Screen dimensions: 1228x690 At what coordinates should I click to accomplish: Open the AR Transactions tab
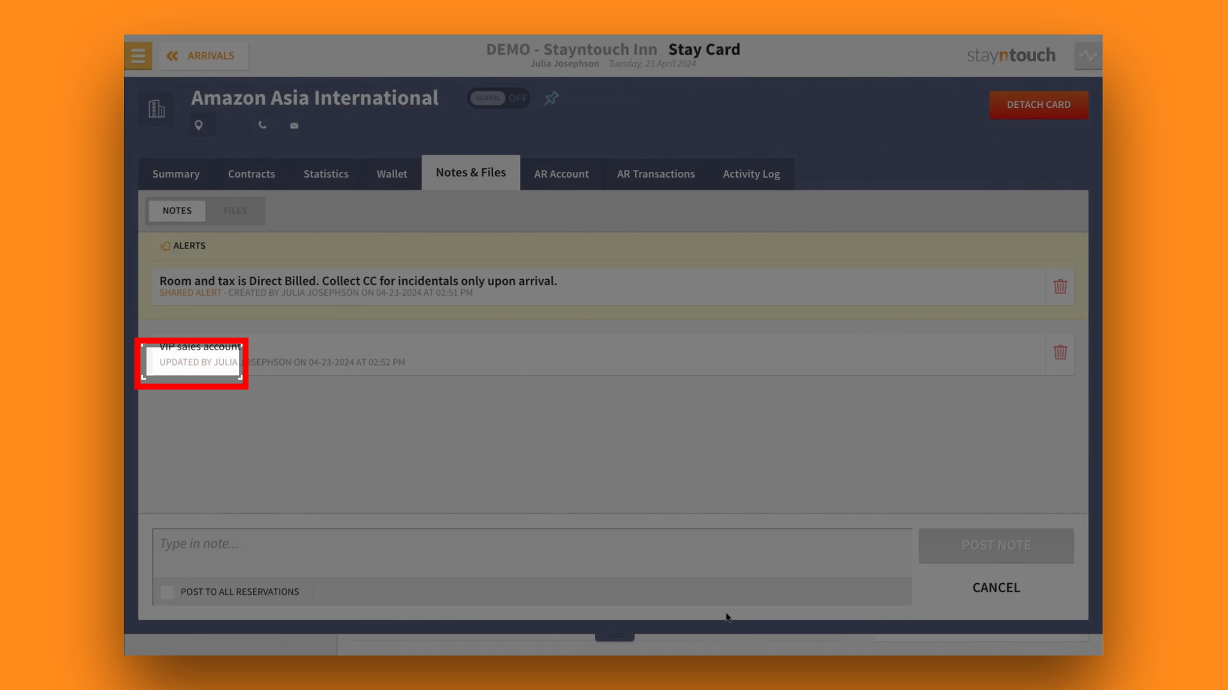point(656,174)
